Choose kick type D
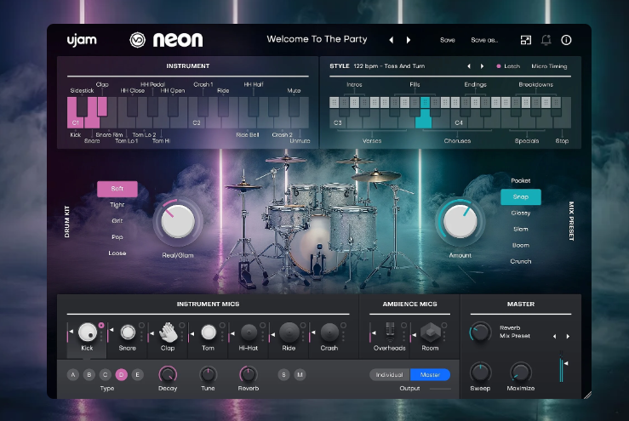 pos(121,374)
